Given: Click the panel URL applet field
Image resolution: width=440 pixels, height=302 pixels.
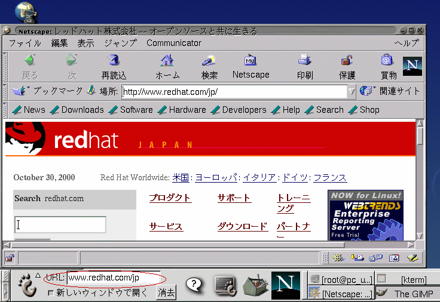Looking at the screenshot, I should click(114, 278).
